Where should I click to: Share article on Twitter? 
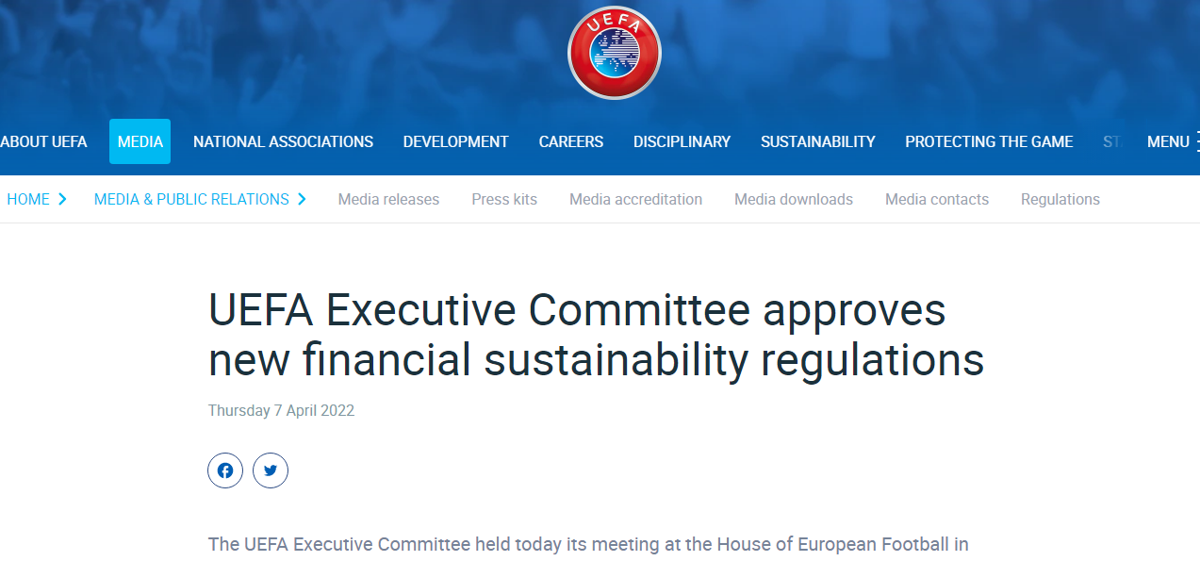(271, 470)
